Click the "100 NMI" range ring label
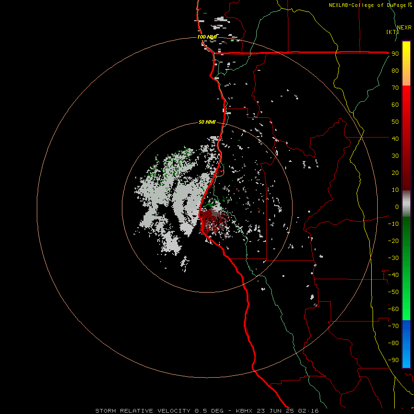Screen dimensions: 414x414 [x=207, y=37]
